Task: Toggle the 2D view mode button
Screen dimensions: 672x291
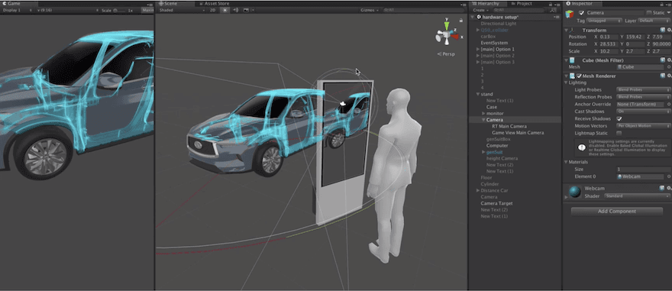Action: point(212,10)
